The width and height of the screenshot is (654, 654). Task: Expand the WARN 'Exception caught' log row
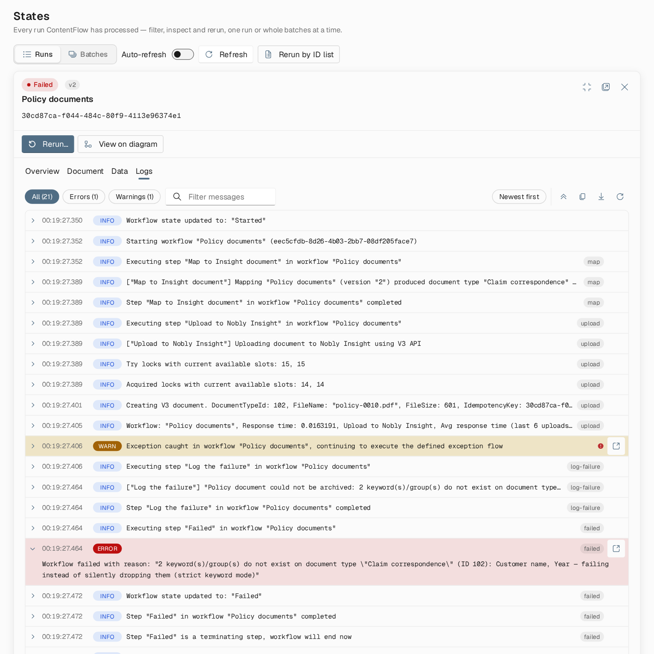click(x=33, y=446)
